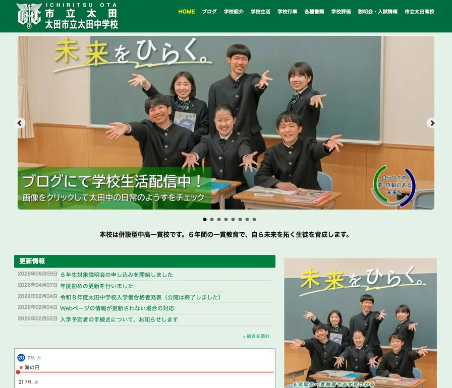Screen dimensions: 452x388
Task: Click the 更新情報 section header
Action: (x=145, y=261)
